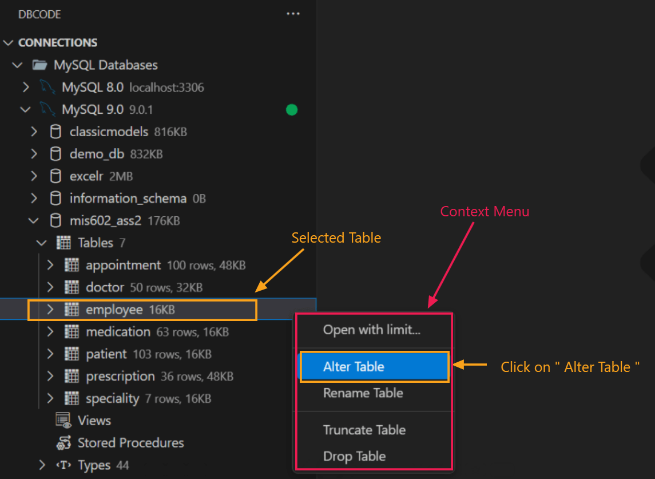Open the DBCODE more actions ellipsis
This screenshot has width=655, height=479.
[x=293, y=14]
